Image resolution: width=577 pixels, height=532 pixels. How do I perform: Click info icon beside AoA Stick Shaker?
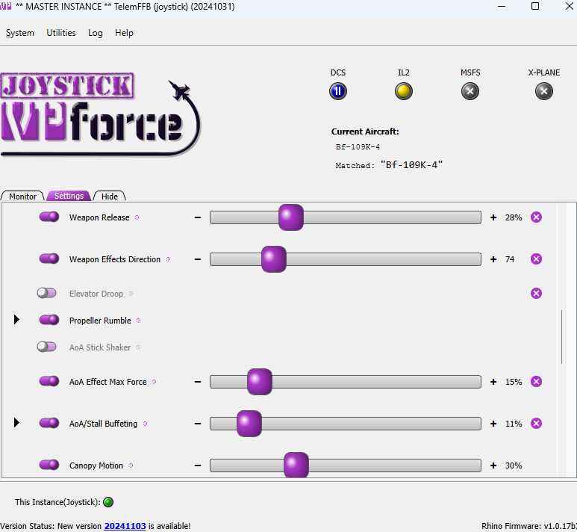click(x=138, y=347)
